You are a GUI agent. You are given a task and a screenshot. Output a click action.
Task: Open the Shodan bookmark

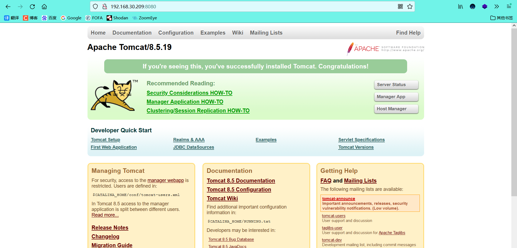click(x=117, y=18)
